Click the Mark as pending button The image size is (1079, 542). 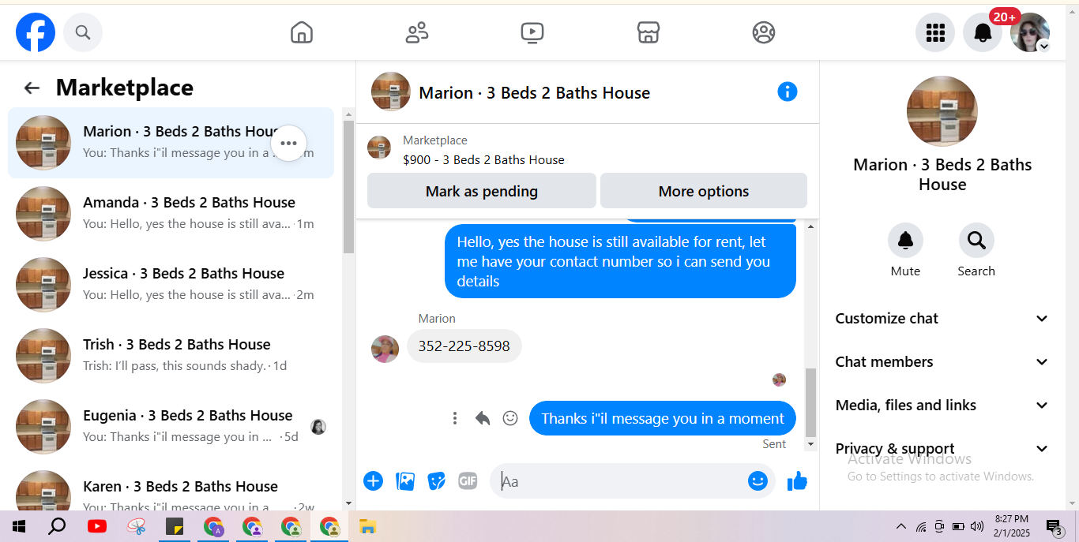[x=482, y=191]
